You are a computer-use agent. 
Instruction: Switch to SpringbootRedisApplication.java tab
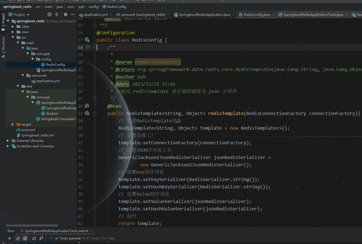pos(204,15)
